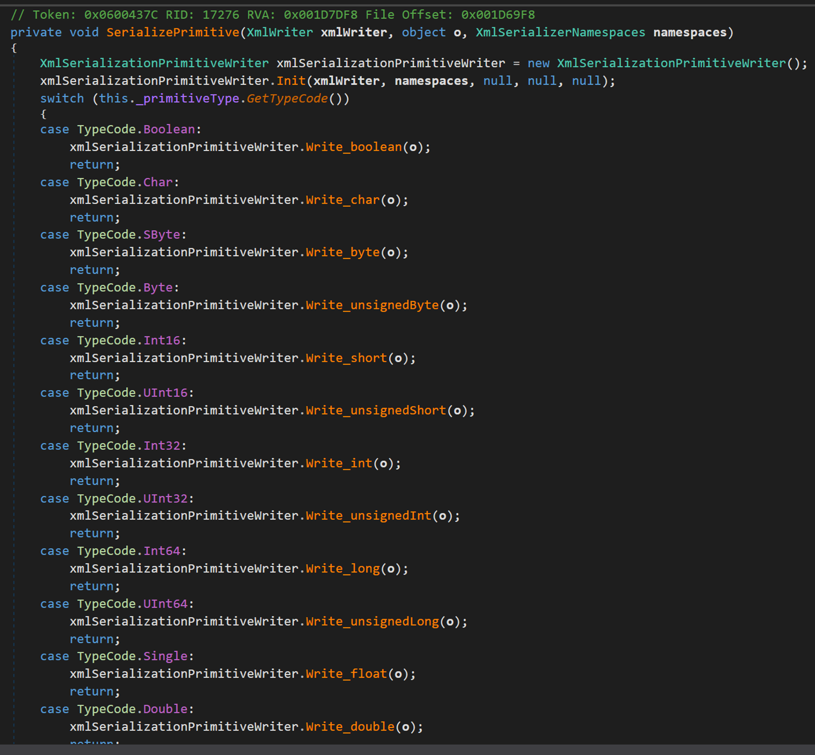Image resolution: width=815 pixels, height=755 pixels.
Task: Go to Write_int method
Action: [339, 463]
